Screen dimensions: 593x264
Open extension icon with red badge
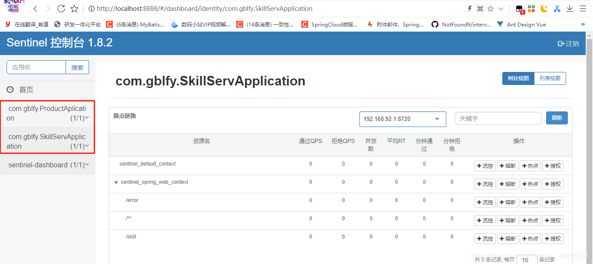(519, 9)
